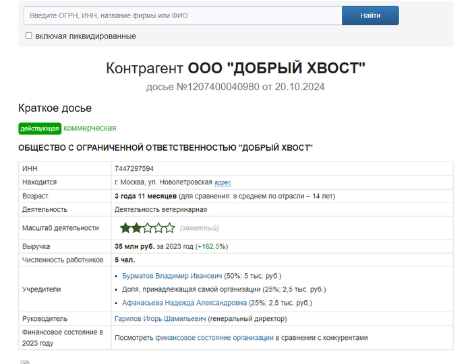Screen dimensions: 472x364
Task: Open the адрес link next to Новопетровская
Action: [223, 182]
